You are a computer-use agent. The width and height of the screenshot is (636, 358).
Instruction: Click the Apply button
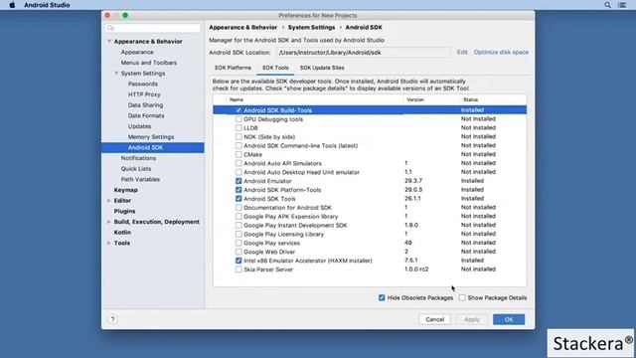(x=472, y=319)
